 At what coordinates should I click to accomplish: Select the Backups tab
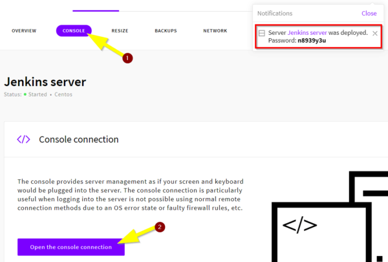click(x=166, y=30)
